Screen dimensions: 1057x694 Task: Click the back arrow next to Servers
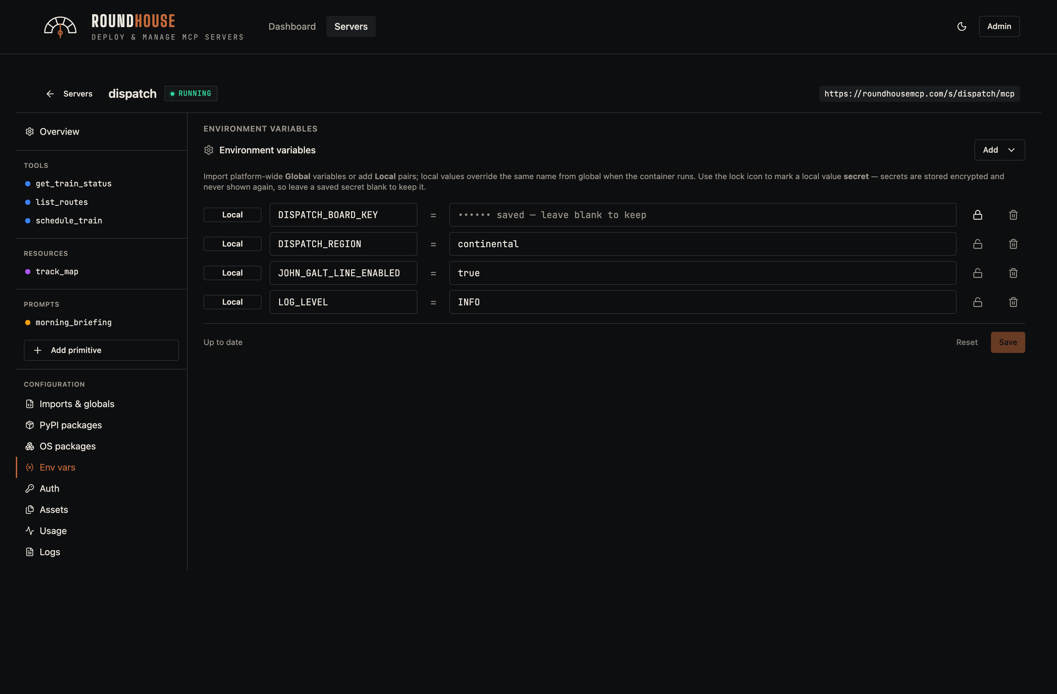click(50, 94)
